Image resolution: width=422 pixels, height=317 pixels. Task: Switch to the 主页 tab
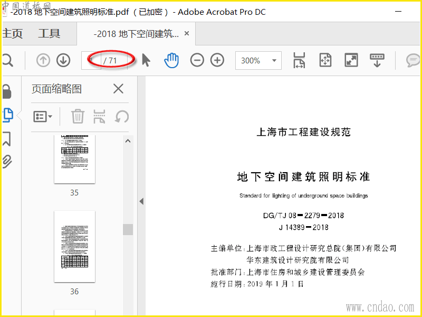click(x=12, y=34)
